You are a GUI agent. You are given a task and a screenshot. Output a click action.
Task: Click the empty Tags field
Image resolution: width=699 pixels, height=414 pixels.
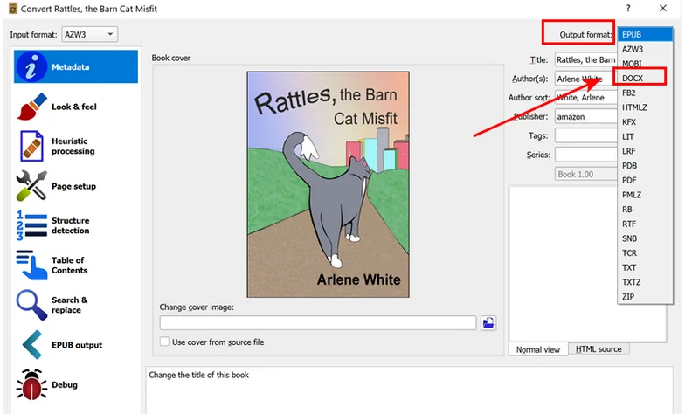(585, 135)
